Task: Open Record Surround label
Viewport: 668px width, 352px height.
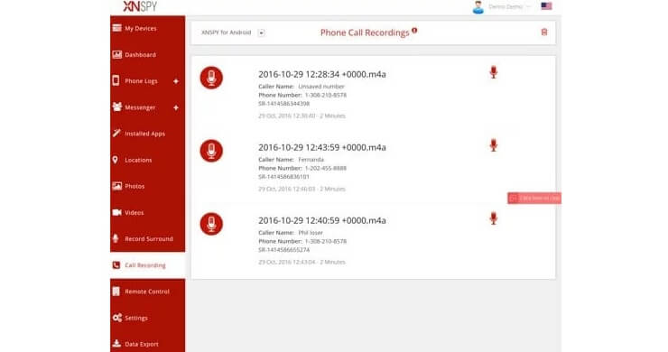Action: tap(149, 239)
